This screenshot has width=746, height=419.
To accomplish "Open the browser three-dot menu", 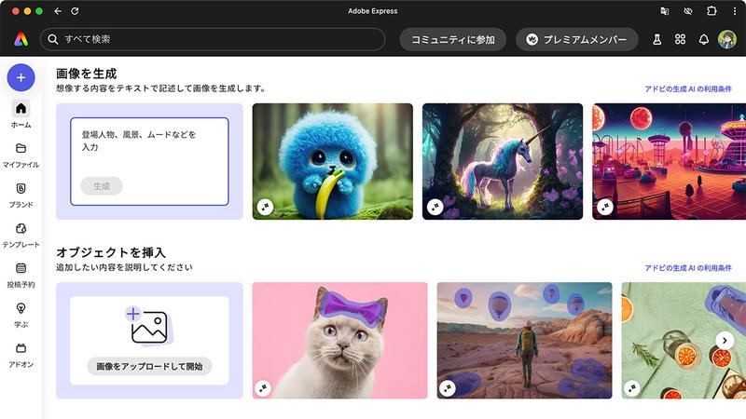I will (x=734, y=10).
